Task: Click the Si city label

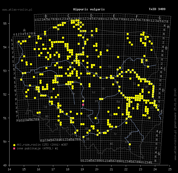Action: click(134, 84)
